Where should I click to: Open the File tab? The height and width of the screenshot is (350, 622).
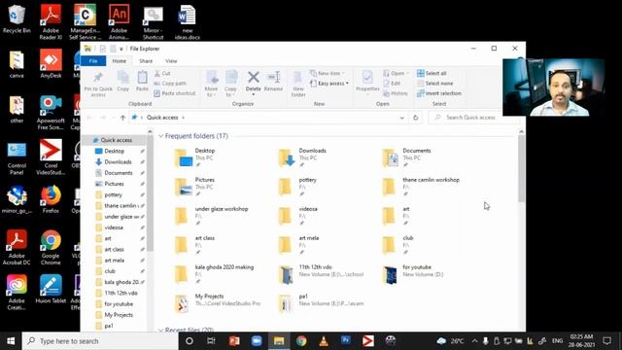(x=93, y=61)
